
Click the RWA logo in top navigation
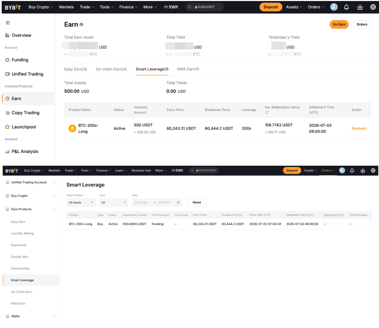[171, 7]
